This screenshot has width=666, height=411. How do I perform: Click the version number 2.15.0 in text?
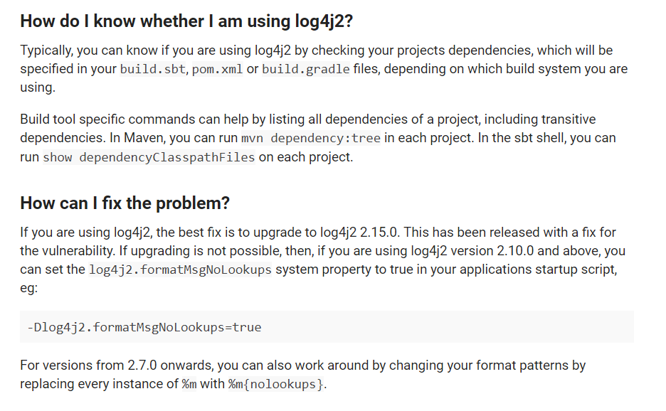[x=379, y=233]
